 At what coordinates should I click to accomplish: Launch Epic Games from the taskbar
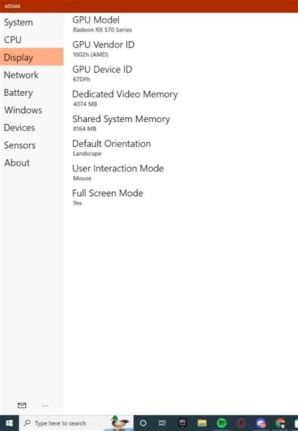(182, 423)
